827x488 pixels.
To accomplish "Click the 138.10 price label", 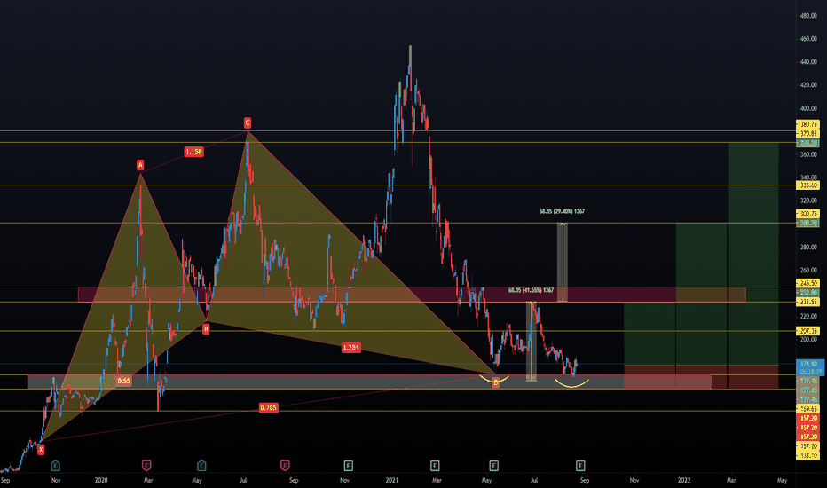I will point(808,455).
